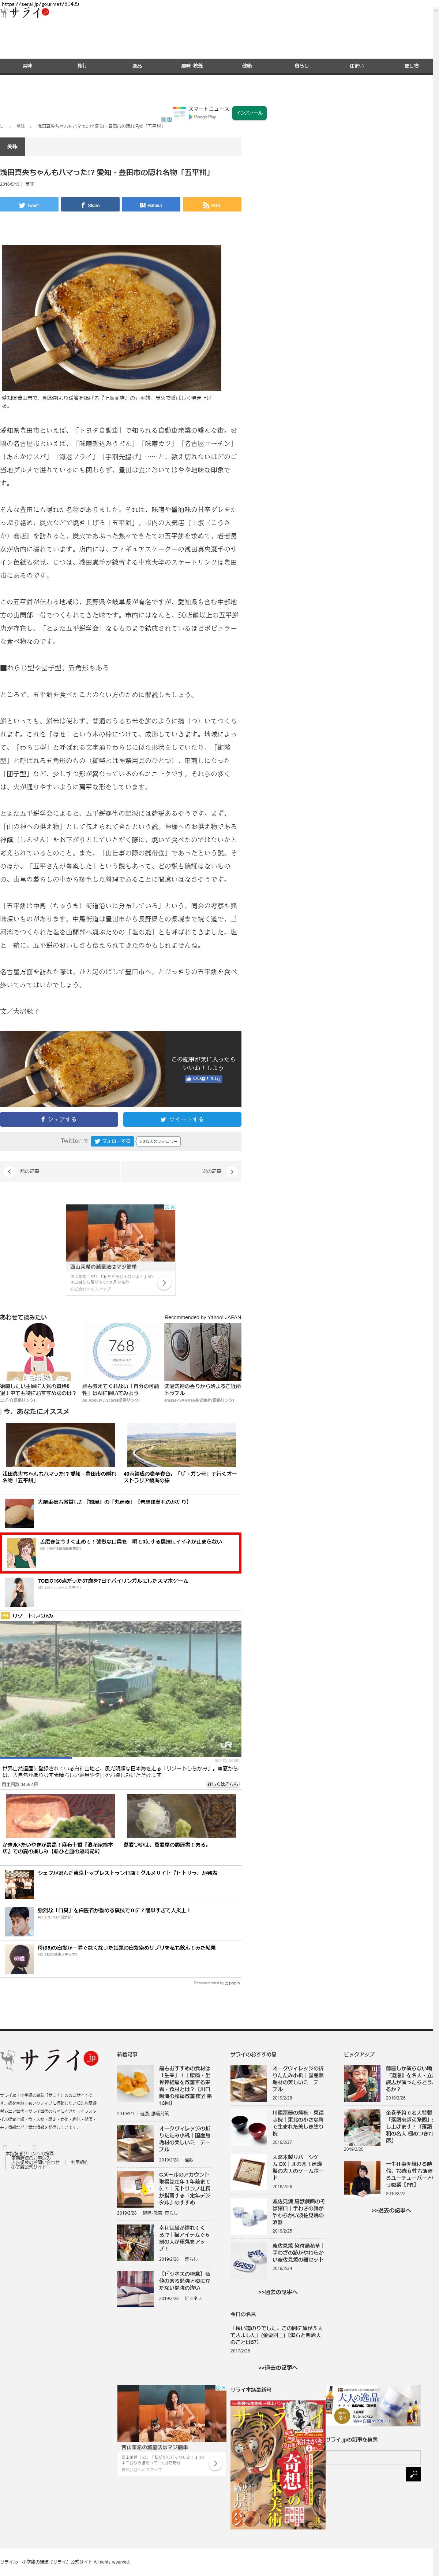Open the 蕎麦つゆ soba article thumbnail
Screen dimensions: 439x2576
coord(181,1817)
